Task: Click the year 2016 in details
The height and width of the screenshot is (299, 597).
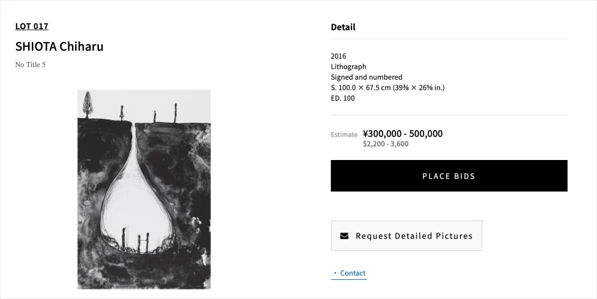Action: tap(339, 56)
